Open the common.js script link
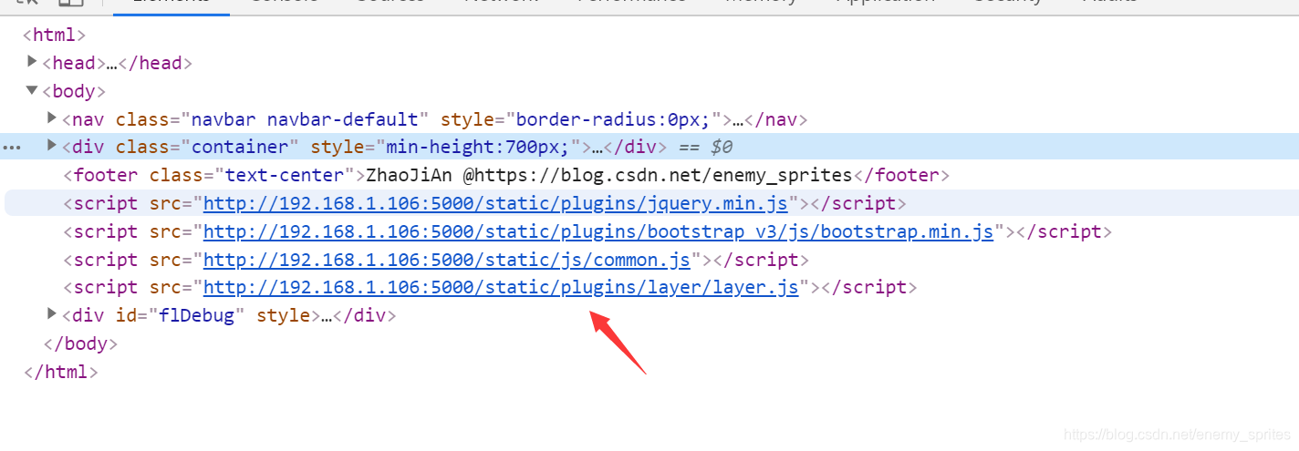1299x451 pixels. point(447,260)
